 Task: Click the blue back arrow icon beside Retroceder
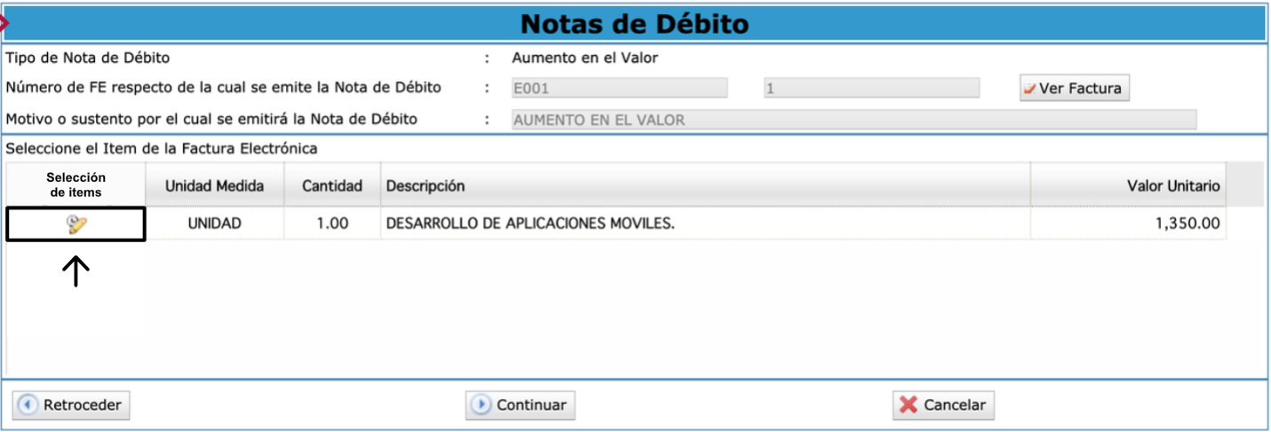pyautogui.click(x=29, y=405)
